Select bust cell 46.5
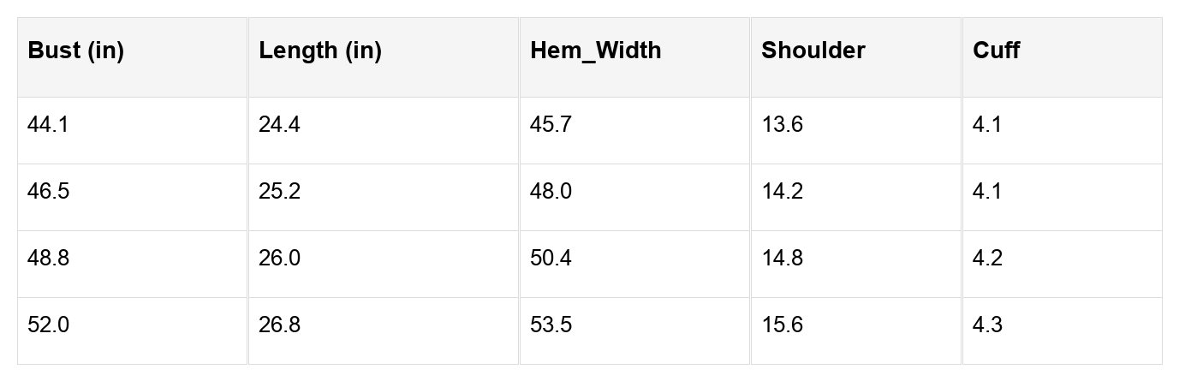Image resolution: width=1179 pixels, height=381 pixels. click(48, 192)
